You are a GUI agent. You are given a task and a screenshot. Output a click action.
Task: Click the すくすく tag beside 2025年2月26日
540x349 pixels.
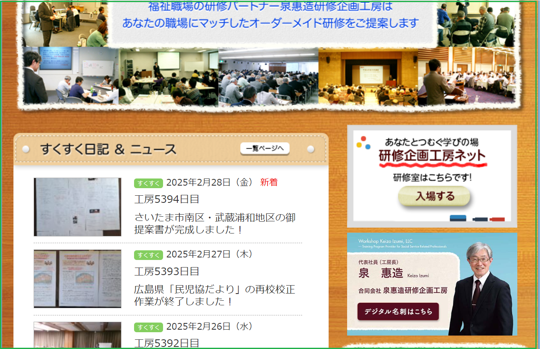[148, 327]
